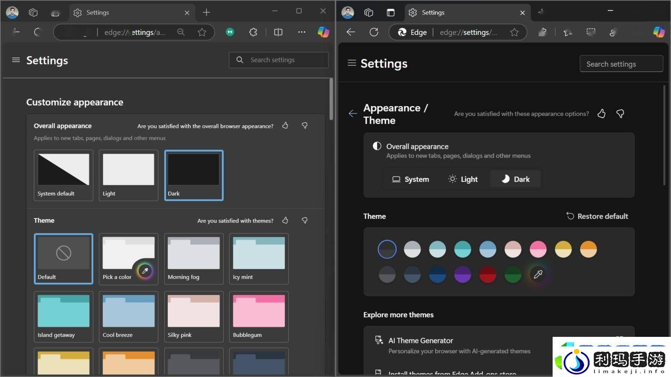671x377 pixels.
Task: Open the hamburger menu in right Settings window
Action: (352, 63)
